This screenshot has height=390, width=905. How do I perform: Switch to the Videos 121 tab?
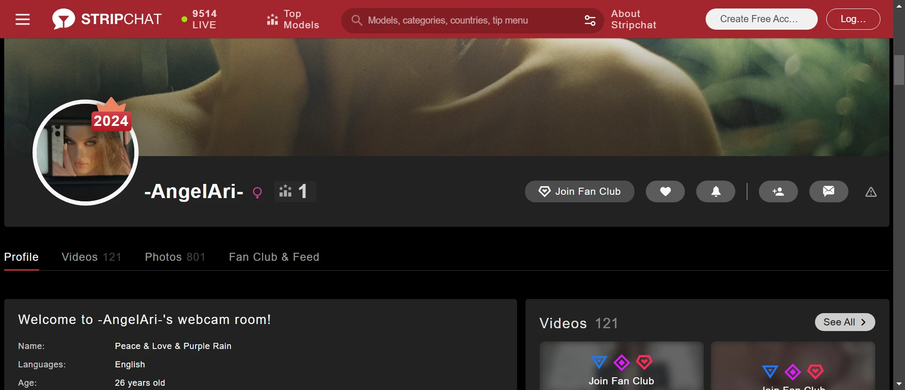(x=91, y=257)
